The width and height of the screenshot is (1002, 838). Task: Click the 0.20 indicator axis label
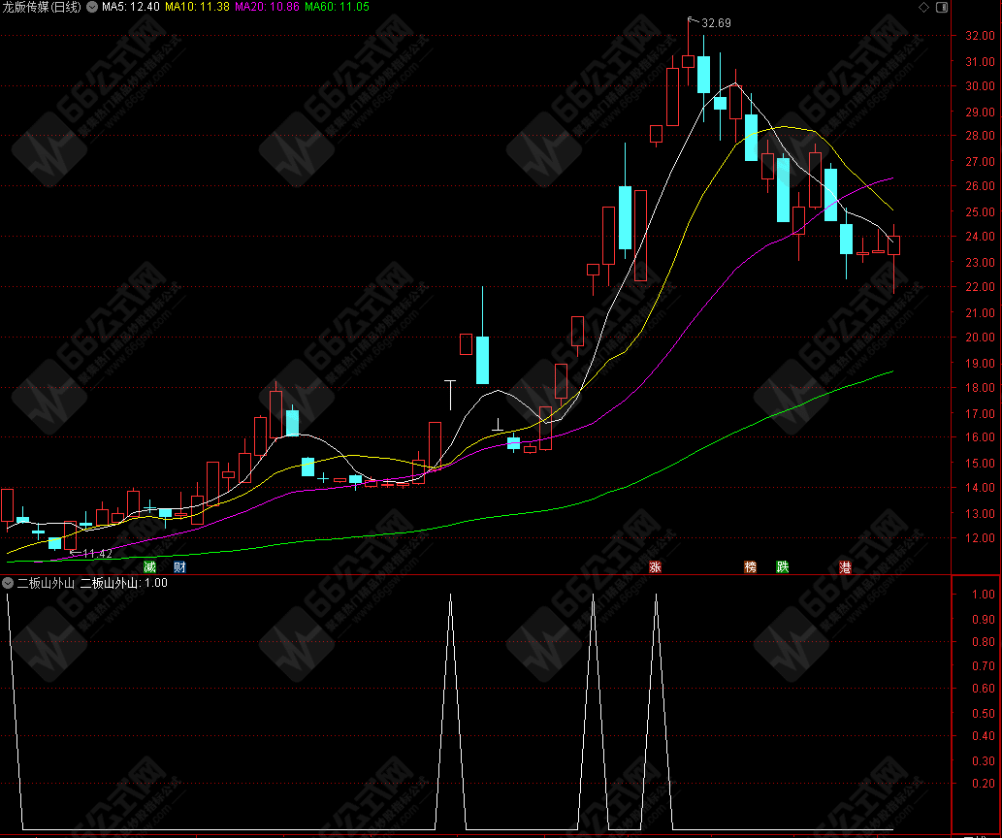click(x=984, y=784)
